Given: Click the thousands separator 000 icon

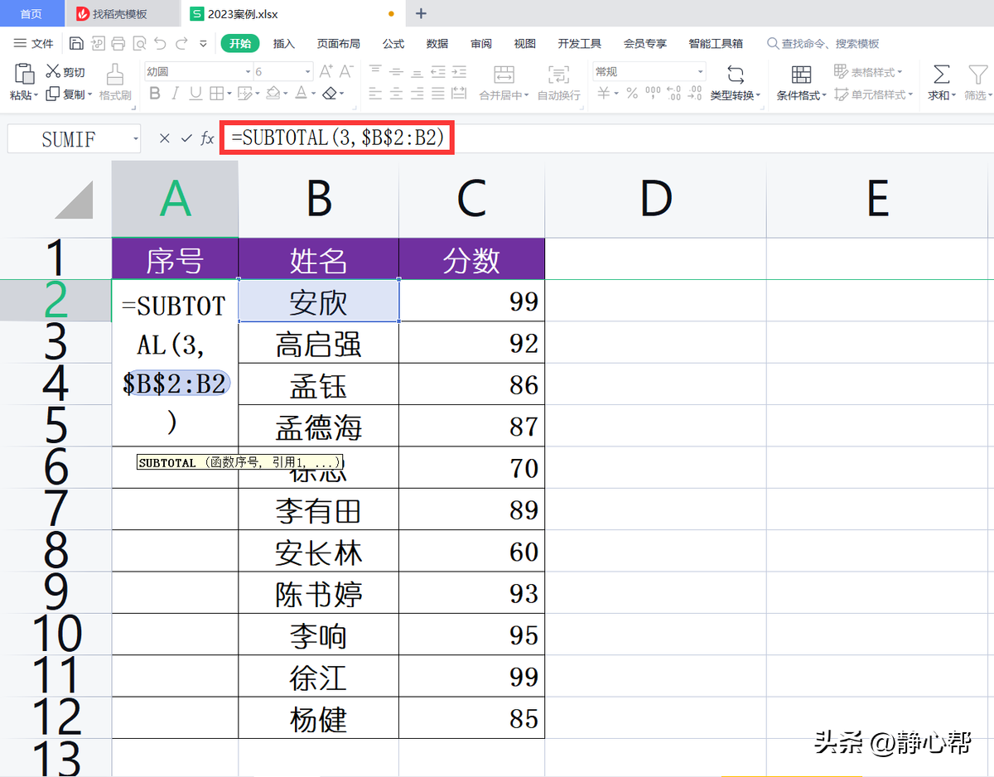Looking at the screenshot, I should pyautogui.click(x=653, y=94).
